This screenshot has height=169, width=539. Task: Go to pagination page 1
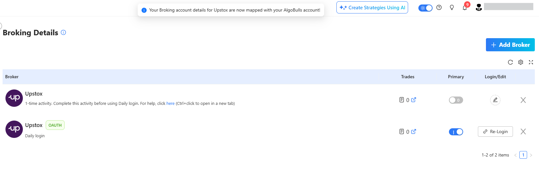pyautogui.click(x=523, y=155)
